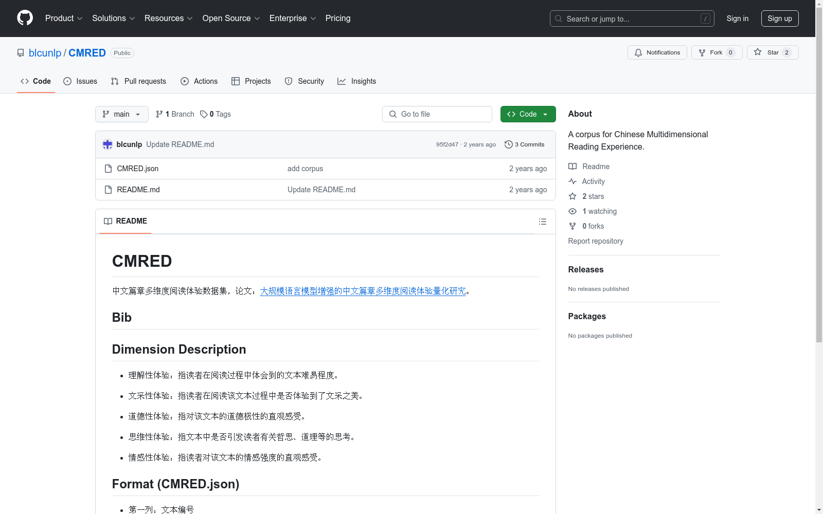Open the Security tab
Screen dimensions: 823x514
[x=305, y=81]
